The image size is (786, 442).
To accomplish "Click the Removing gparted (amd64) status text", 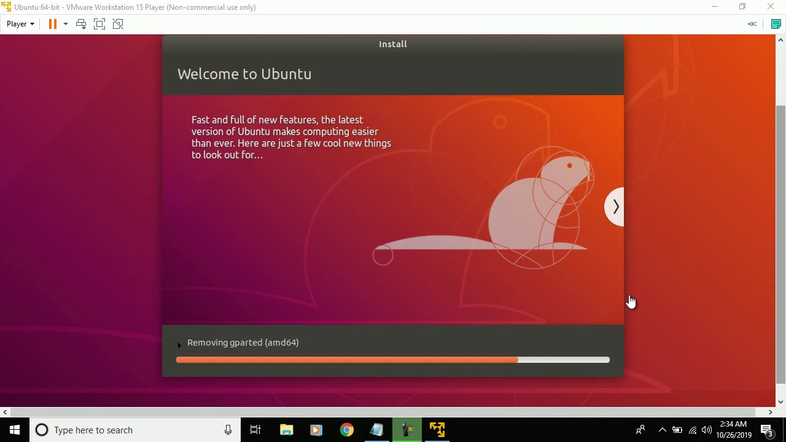I will pos(243,343).
